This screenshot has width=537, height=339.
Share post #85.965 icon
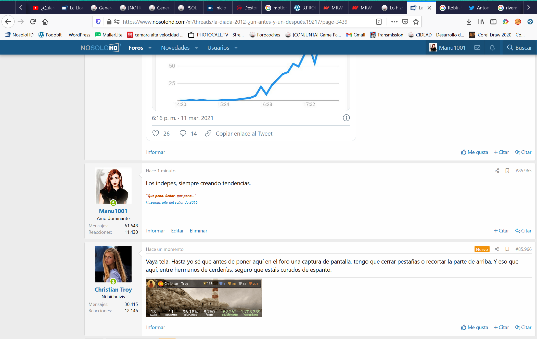(x=497, y=171)
